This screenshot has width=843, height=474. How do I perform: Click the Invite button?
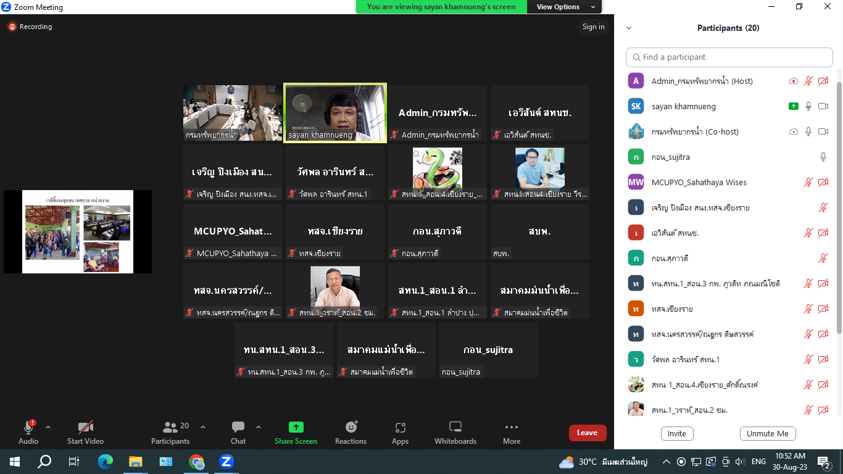pos(676,433)
